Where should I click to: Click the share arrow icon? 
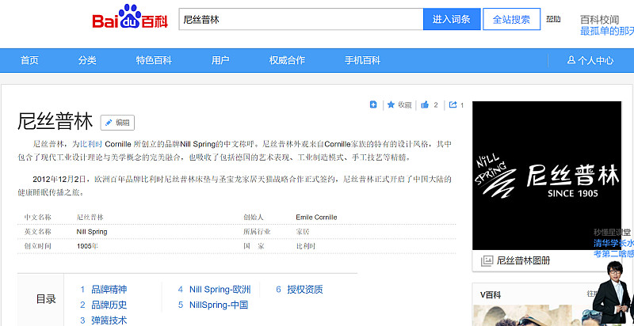(453, 104)
